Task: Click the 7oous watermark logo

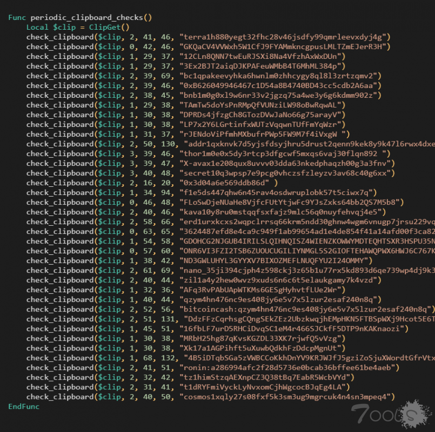Action: 389,415
